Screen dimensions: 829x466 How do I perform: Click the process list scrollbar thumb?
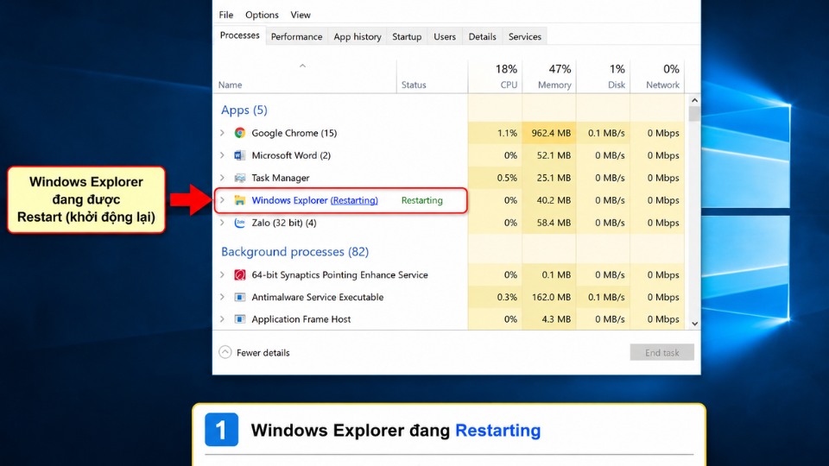click(694, 114)
